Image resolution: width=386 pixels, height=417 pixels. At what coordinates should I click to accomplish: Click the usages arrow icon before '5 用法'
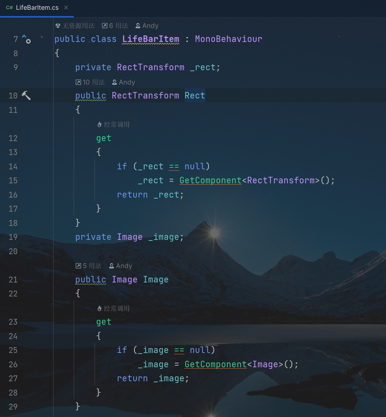78,266
